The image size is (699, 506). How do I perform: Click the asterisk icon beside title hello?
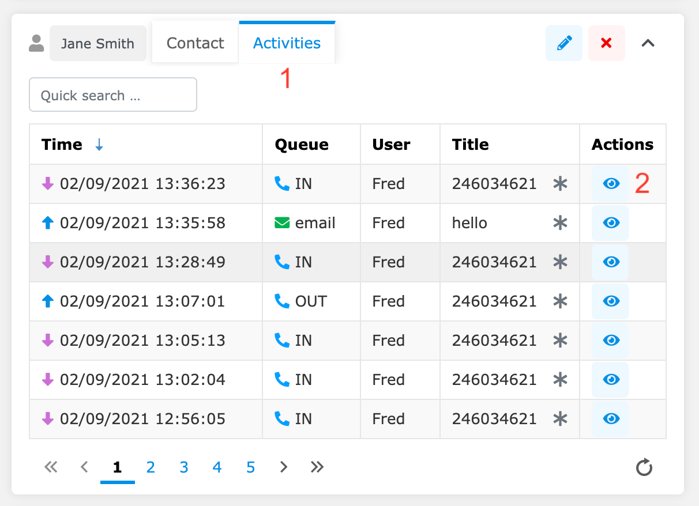point(560,223)
